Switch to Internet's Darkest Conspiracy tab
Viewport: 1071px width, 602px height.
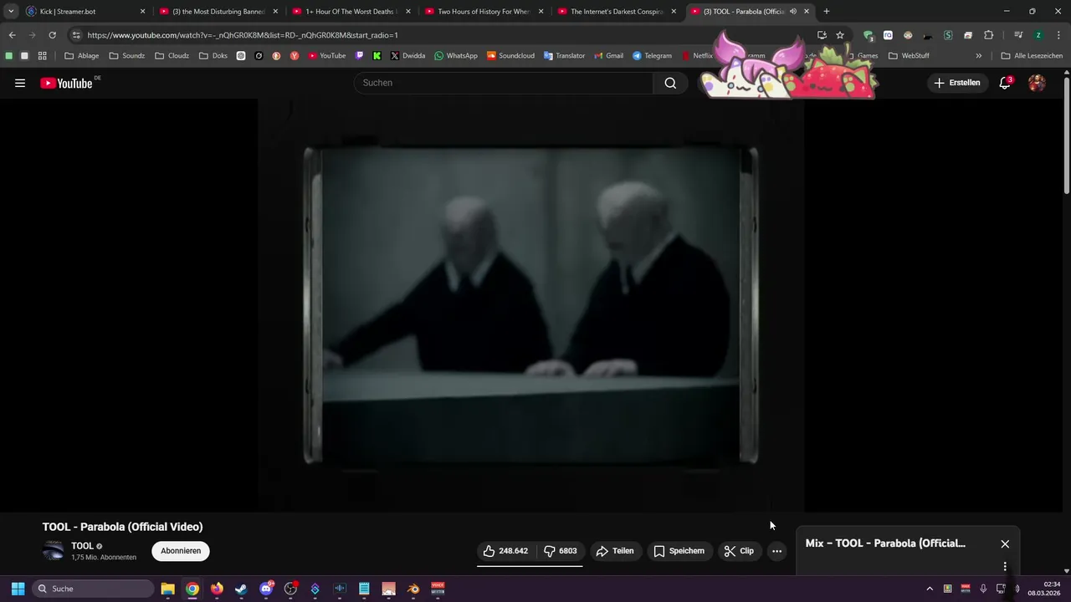(x=617, y=12)
